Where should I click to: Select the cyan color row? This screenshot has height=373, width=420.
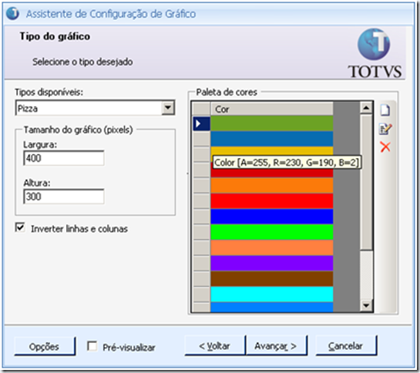click(x=271, y=294)
